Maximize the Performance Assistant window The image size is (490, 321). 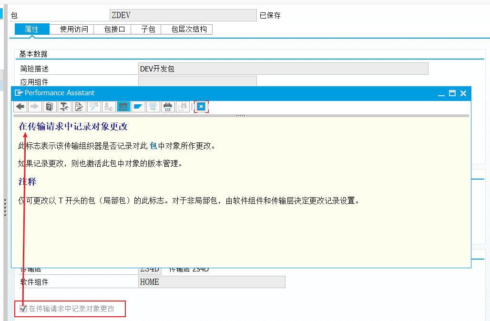tap(452, 93)
